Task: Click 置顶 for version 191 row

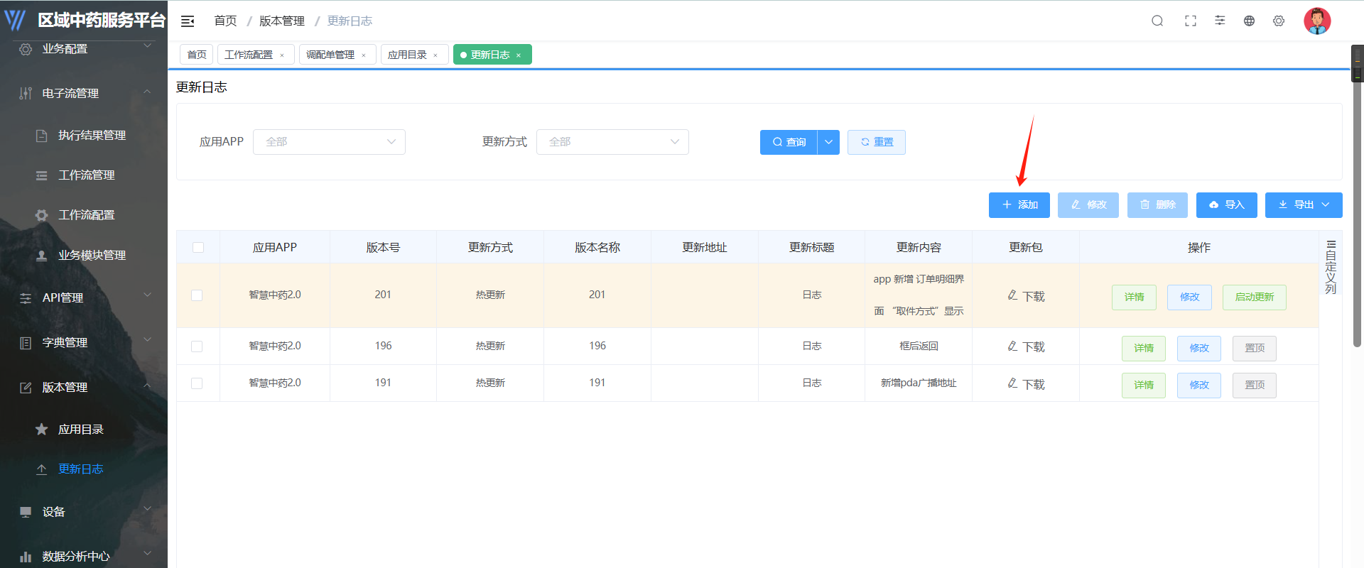Action: tap(1255, 385)
